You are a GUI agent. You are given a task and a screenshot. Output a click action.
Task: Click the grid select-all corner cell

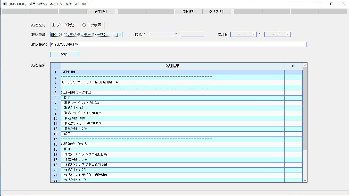pos(55,66)
